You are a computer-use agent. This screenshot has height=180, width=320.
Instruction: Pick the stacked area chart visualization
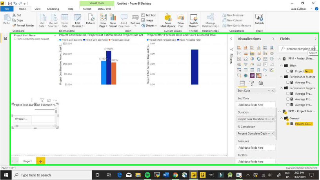(x=252, y=53)
